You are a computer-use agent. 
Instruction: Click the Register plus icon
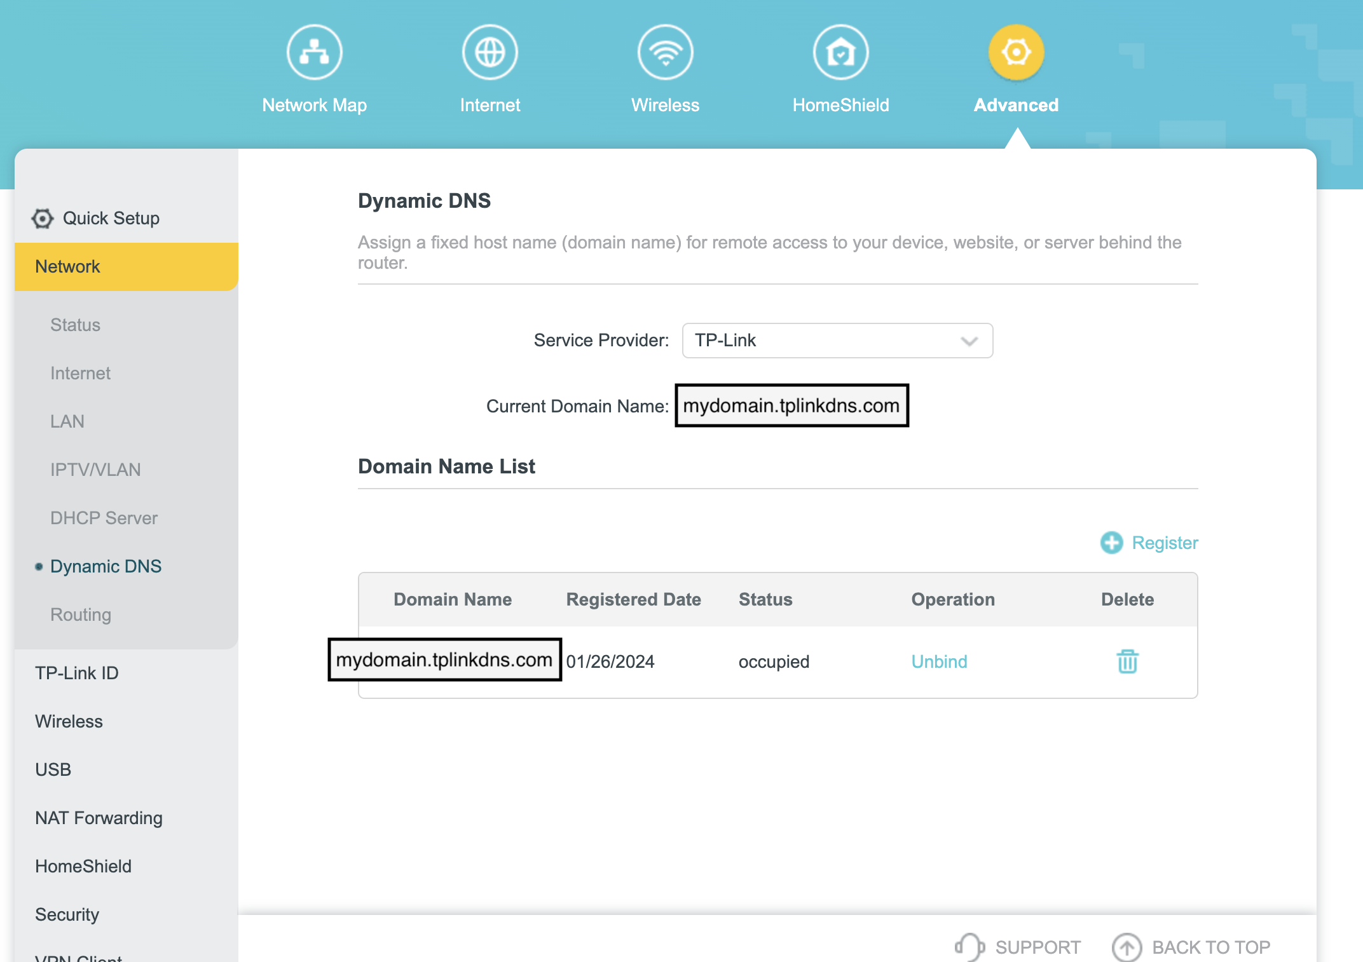click(1111, 543)
